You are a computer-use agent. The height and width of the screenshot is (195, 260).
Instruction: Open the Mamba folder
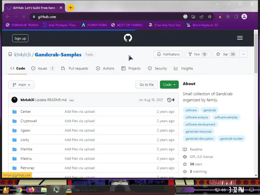pos(26,149)
